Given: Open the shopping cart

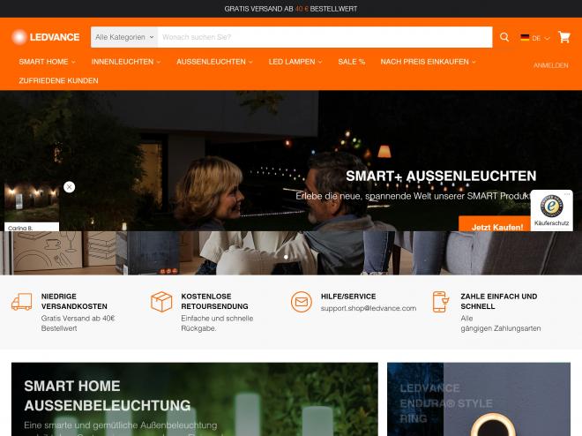Looking at the screenshot, I should pos(564,37).
